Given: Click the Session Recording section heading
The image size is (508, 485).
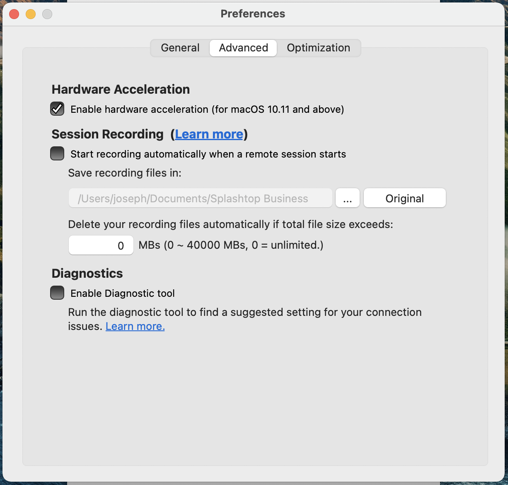Looking at the screenshot, I should [x=108, y=134].
